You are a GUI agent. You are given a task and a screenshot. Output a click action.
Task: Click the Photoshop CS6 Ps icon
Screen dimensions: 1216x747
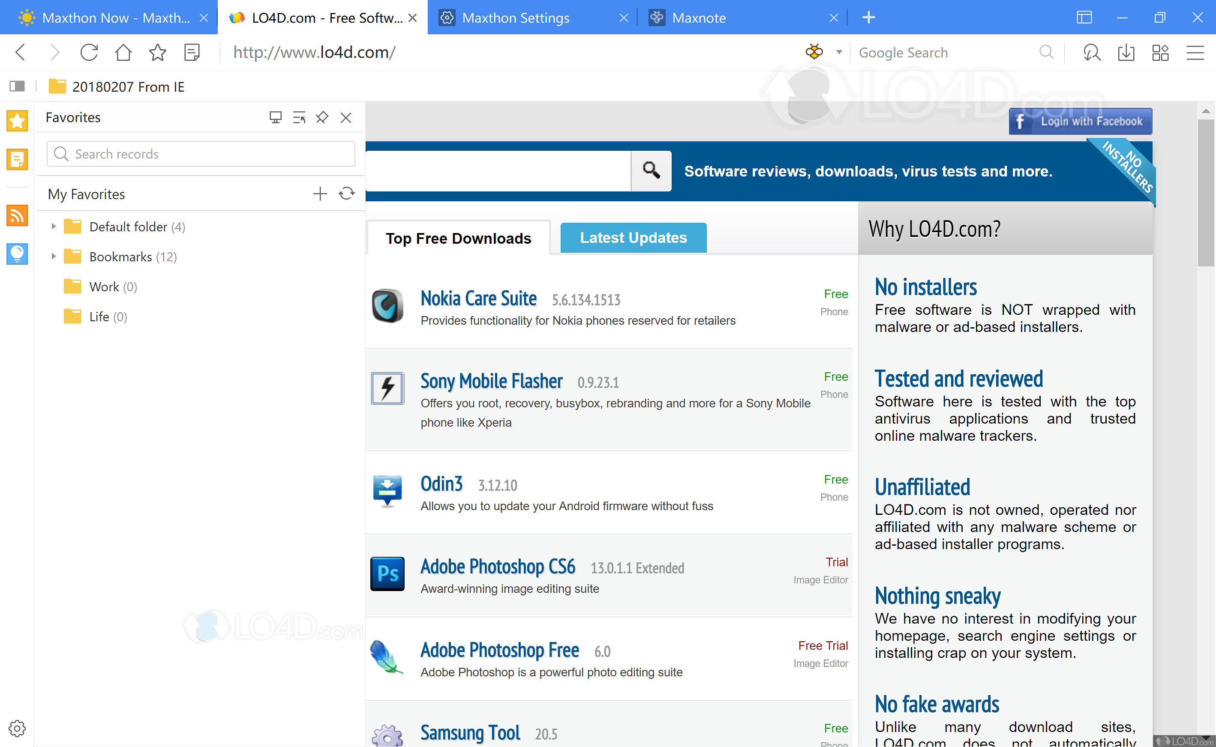[387, 574]
